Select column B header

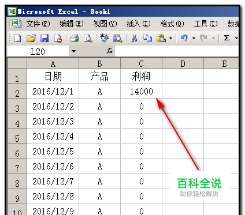pyautogui.click(x=99, y=63)
